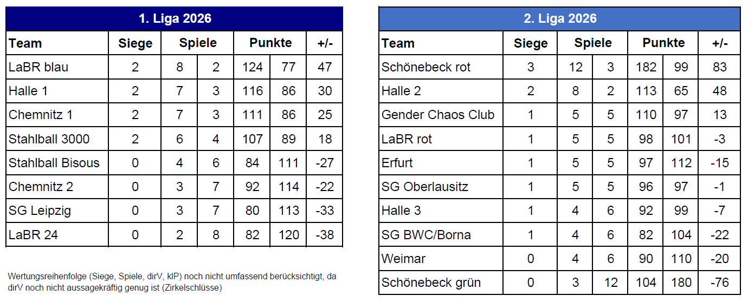Select the 'Team' header of 2. Liga table
748x302 pixels.
pyautogui.click(x=398, y=43)
